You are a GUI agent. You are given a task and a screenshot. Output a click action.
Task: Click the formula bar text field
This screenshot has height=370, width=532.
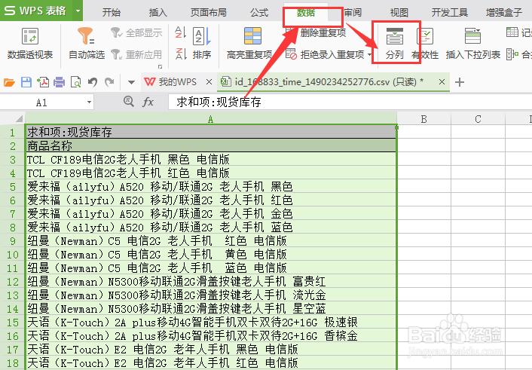click(350, 102)
